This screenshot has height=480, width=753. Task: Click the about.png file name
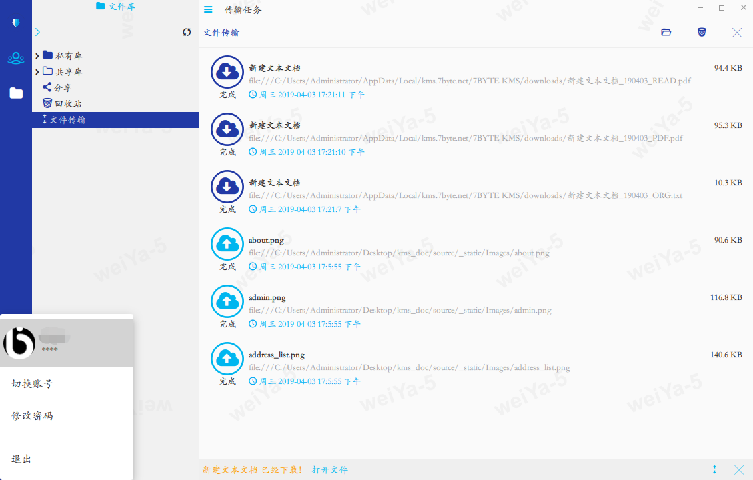coord(266,240)
